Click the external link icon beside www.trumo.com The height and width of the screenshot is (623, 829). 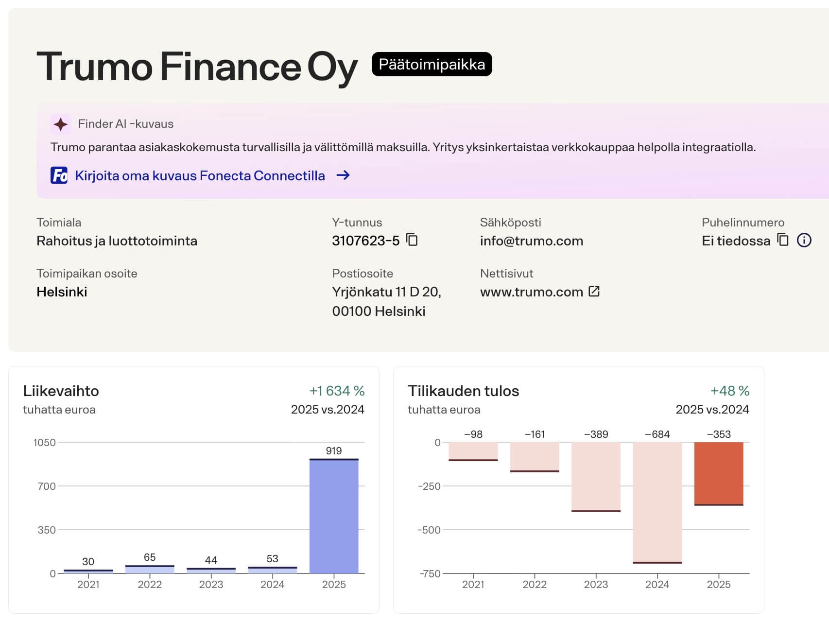click(x=594, y=291)
